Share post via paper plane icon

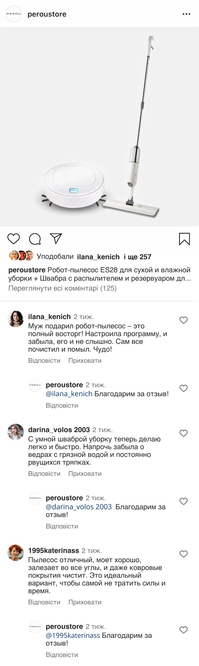click(x=56, y=238)
